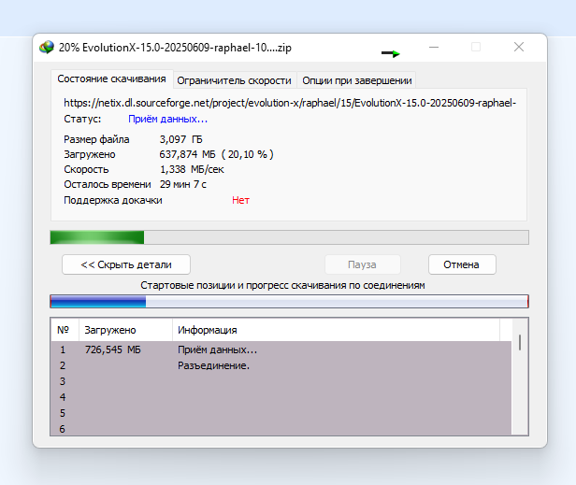Click the connections list scrollbar thumb
Screen dimensions: 576x485
pos(520,342)
